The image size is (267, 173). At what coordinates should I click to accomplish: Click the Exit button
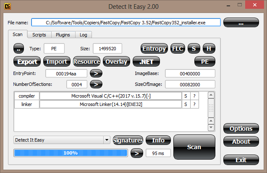tap(241, 160)
